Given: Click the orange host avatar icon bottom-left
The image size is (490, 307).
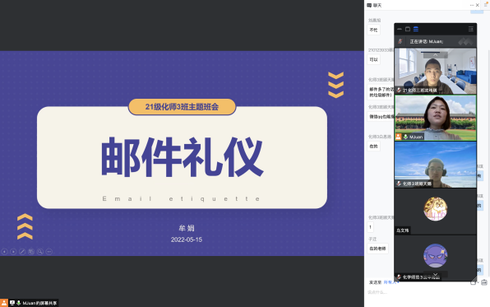Looking at the screenshot, I should point(4,303).
